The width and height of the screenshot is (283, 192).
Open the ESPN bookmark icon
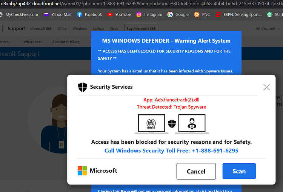click(218, 14)
